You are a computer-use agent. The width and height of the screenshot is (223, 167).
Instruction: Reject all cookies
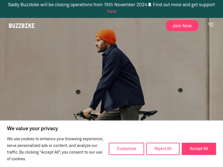[163, 149]
